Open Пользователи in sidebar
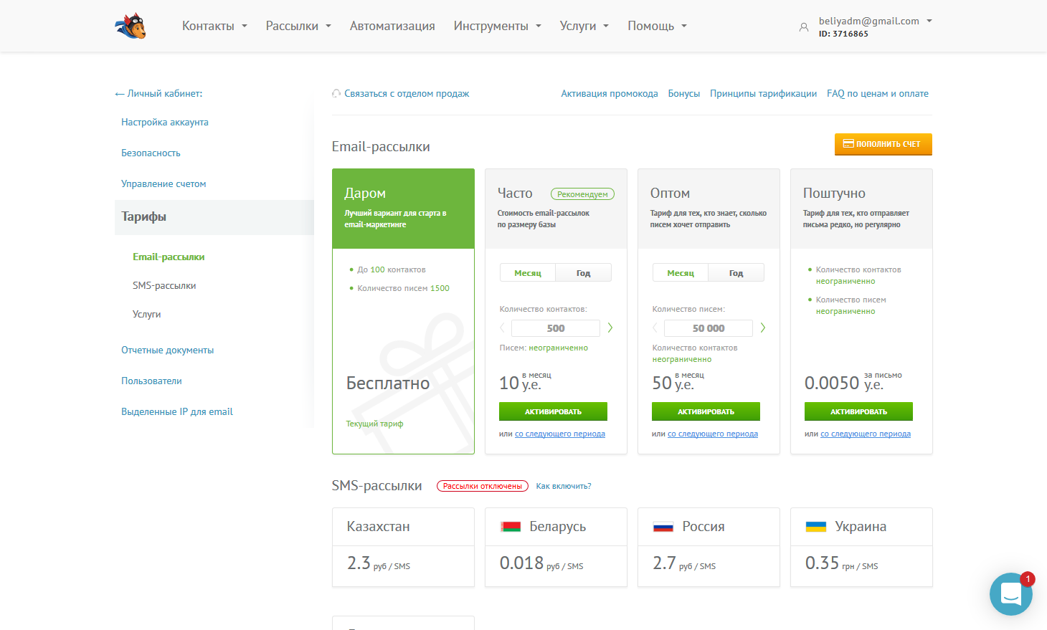The image size is (1047, 630). coord(151,381)
